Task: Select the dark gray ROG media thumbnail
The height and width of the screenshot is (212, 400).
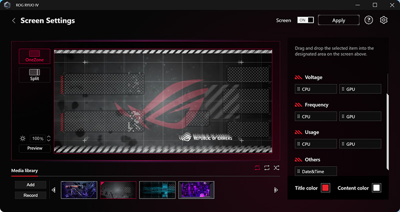Action: click(x=118, y=190)
